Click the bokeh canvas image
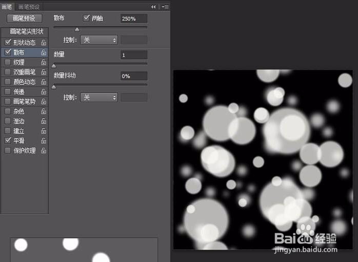Image resolution: width=358 pixels, height=262 pixels. (263, 160)
